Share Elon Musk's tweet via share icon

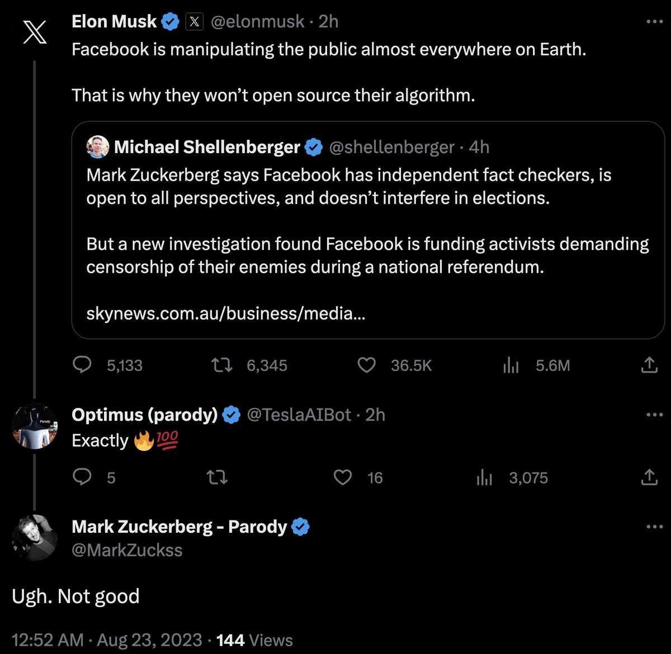click(649, 366)
